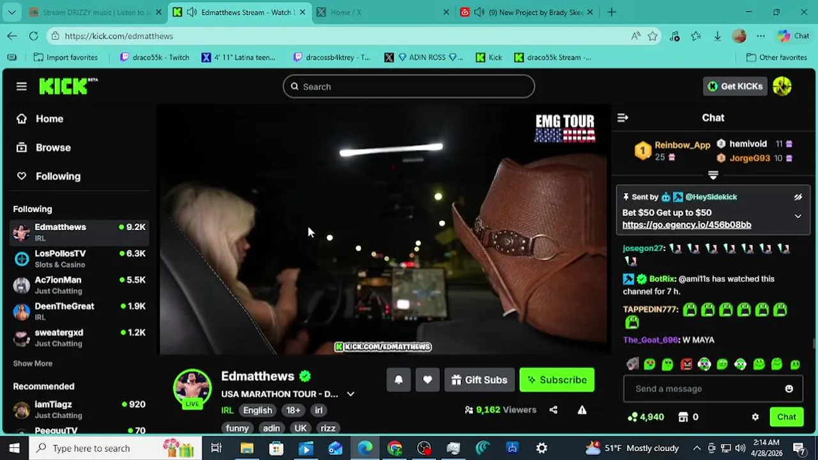Open Edmatthews LIVE avatar

[x=192, y=388]
